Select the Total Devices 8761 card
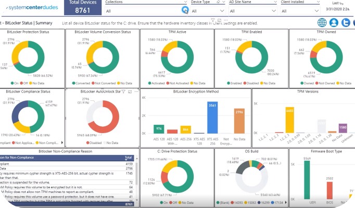The width and height of the screenshot is (355, 208). point(83,7)
